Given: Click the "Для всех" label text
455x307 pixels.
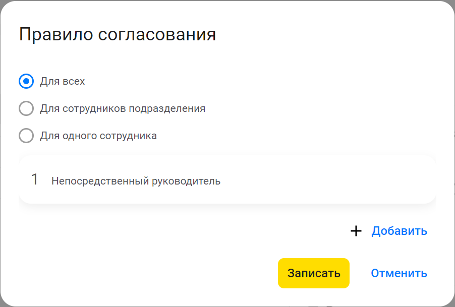Looking at the screenshot, I should pyautogui.click(x=63, y=81).
